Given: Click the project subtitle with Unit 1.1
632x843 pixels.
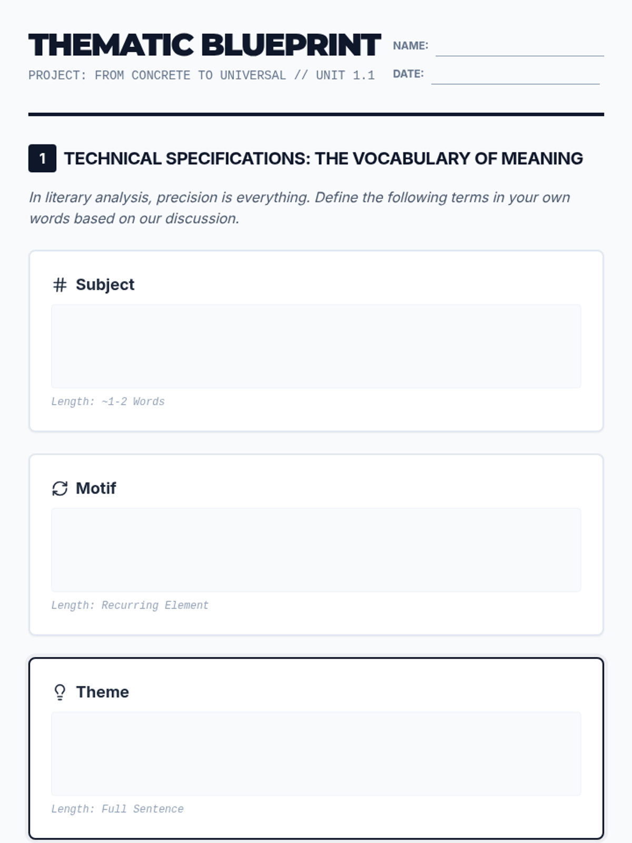Looking at the screenshot, I should pyautogui.click(x=201, y=75).
